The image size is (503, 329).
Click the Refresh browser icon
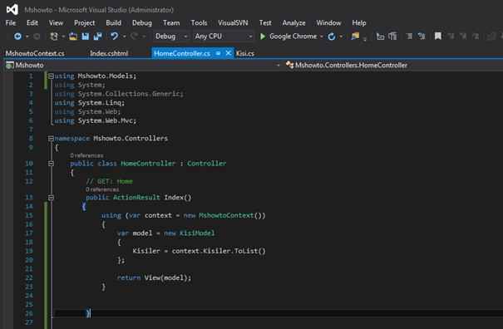click(x=332, y=37)
